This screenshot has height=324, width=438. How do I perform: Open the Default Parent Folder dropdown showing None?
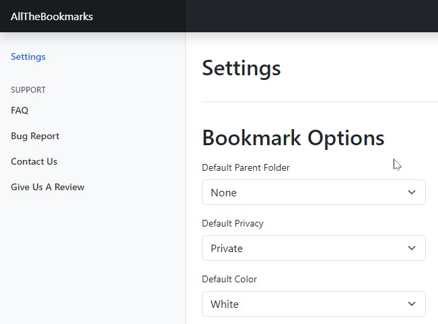tap(314, 192)
